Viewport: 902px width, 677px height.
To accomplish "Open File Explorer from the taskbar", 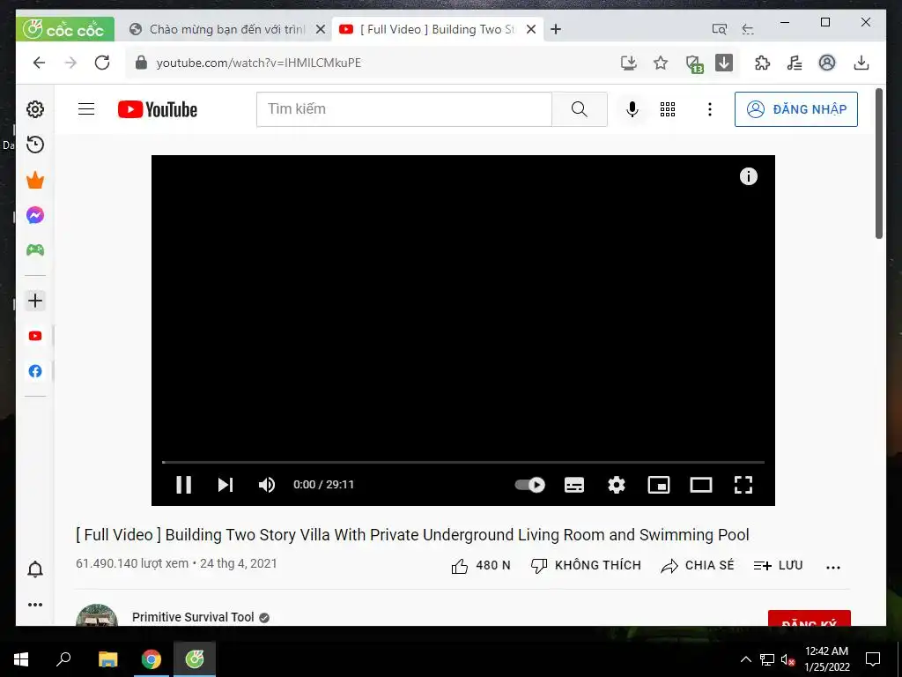I will [107, 659].
